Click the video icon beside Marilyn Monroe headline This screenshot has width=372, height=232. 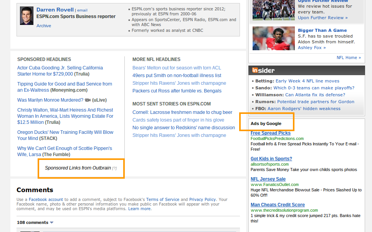(x=88, y=100)
